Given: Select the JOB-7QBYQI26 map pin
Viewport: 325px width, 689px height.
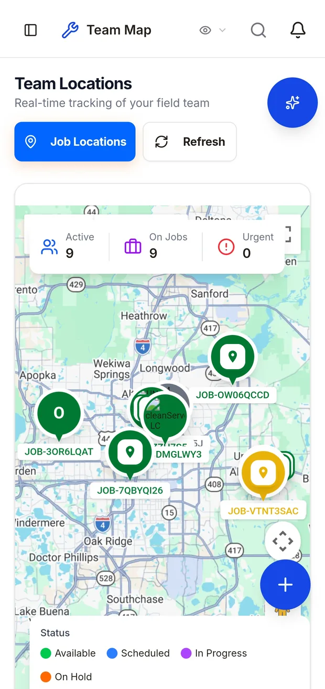Looking at the screenshot, I should (x=130, y=453).
